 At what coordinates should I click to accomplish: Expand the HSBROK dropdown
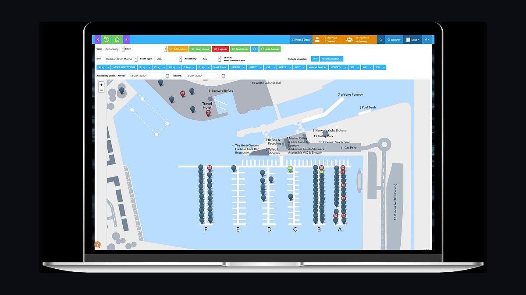point(237,67)
